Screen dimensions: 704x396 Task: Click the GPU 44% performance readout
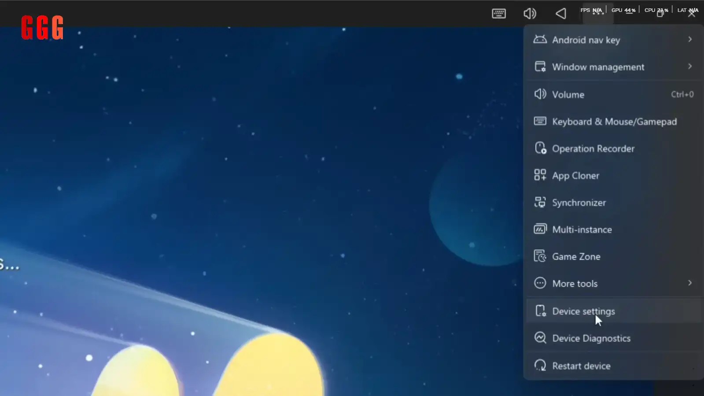coord(623,10)
